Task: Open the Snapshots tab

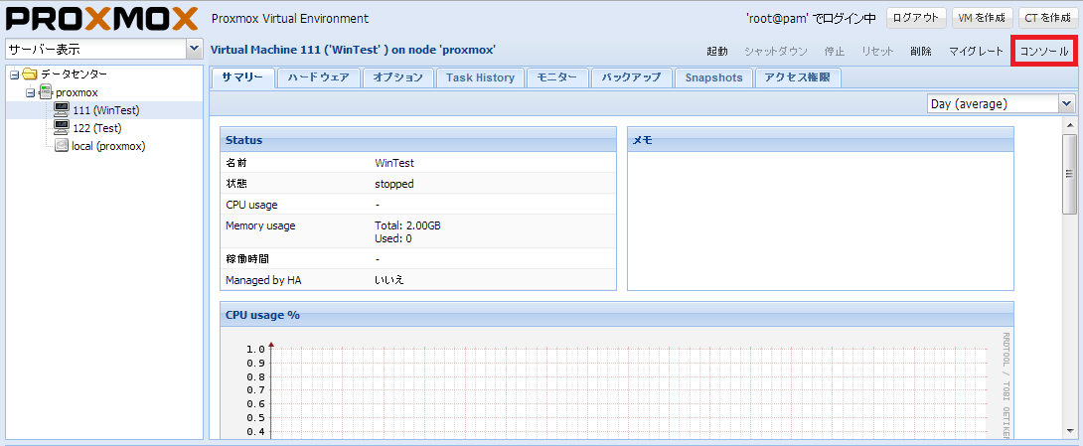Action: pos(713,78)
